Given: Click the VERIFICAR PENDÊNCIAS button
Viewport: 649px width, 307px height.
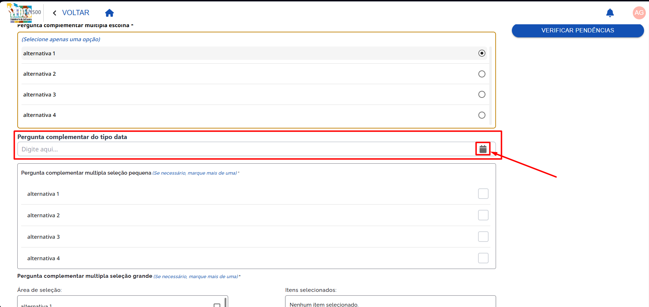Looking at the screenshot, I should pos(578,31).
